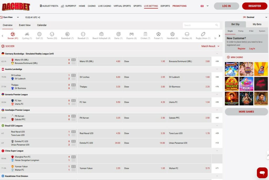The width and height of the screenshot is (269, 180).
Task: Open pitch view for FC Van match
Action: 74,101
